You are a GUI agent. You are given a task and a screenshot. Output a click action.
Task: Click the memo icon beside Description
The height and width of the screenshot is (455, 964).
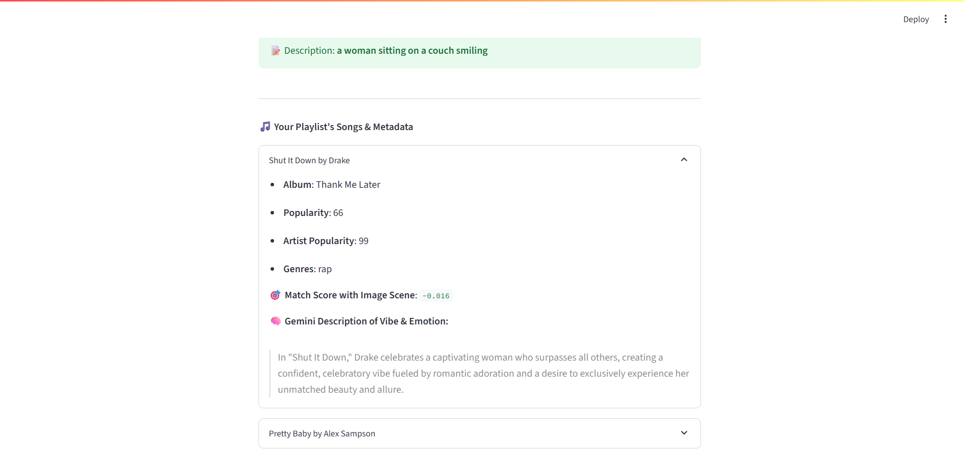click(x=276, y=51)
